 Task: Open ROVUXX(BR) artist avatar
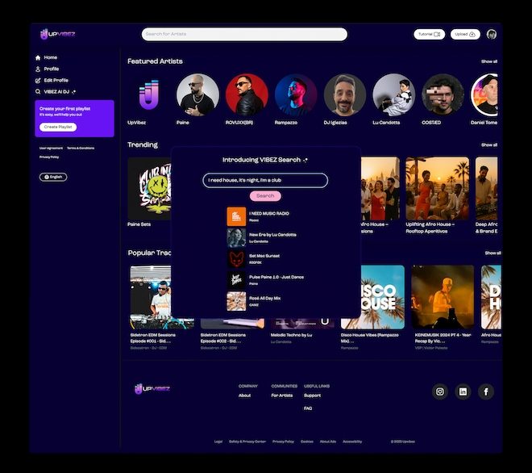[x=247, y=94]
